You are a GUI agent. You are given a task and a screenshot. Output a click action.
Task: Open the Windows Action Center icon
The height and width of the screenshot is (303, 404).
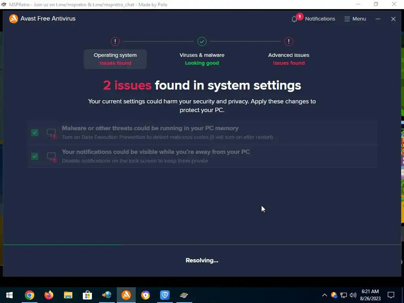pyautogui.click(x=391, y=295)
